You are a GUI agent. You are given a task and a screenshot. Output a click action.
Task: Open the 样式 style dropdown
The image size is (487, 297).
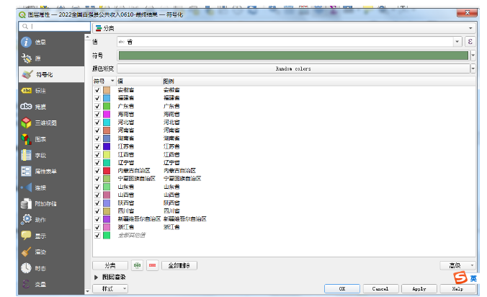(x=110, y=288)
